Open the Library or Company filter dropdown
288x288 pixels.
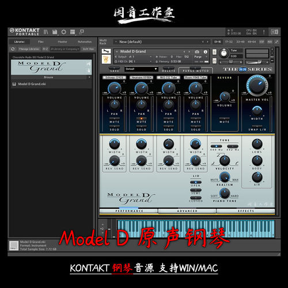click(x=65, y=49)
